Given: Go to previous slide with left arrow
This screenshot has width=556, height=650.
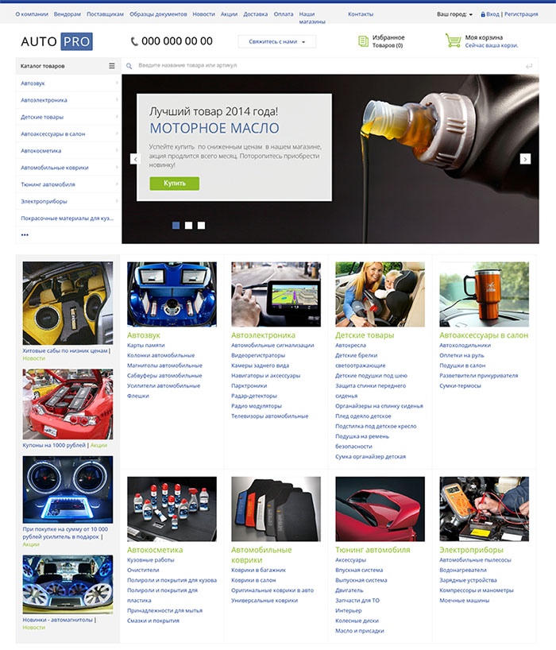Looking at the screenshot, I should [x=135, y=159].
